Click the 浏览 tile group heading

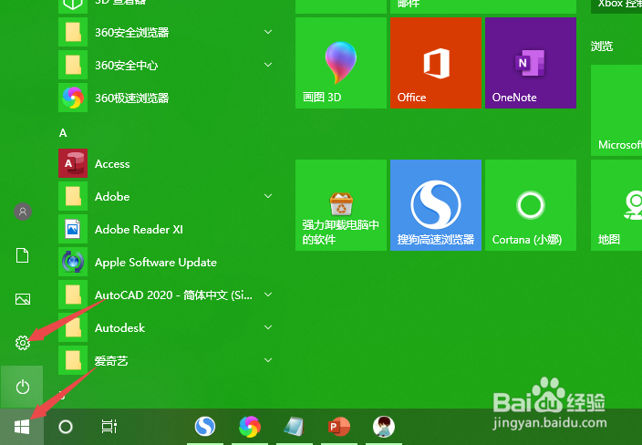coord(602,47)
